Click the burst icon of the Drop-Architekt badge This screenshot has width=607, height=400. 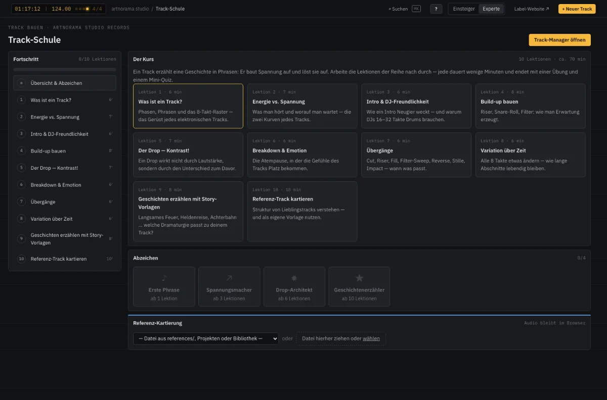click(x=294, y=278)
